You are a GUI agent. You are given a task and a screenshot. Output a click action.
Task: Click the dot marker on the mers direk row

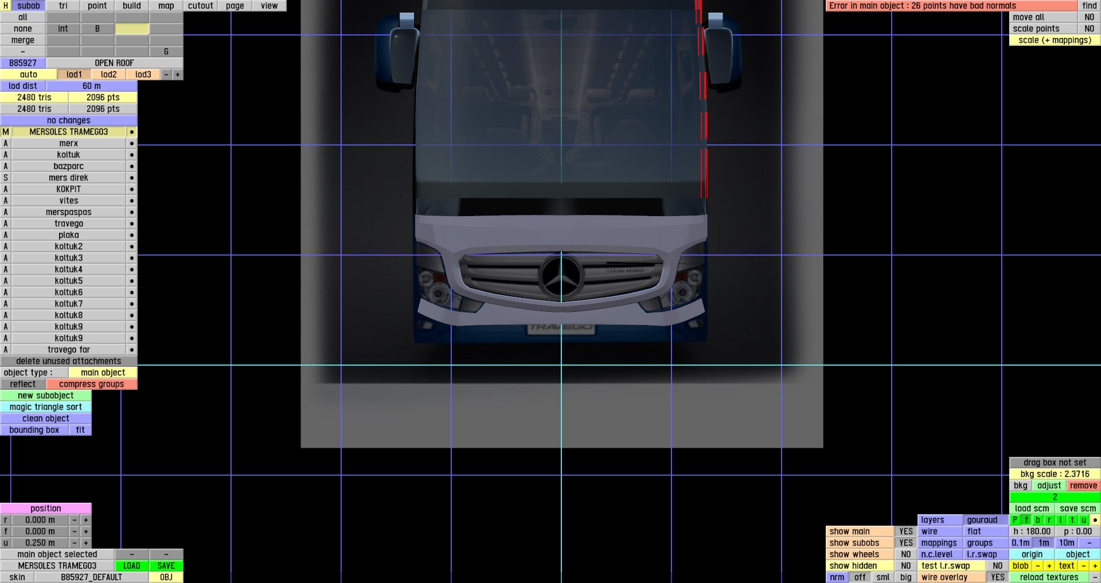pos(132,178)
